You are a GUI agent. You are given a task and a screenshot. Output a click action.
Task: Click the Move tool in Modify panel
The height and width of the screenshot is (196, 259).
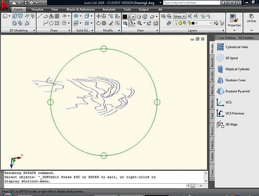(x=98, y=16)
